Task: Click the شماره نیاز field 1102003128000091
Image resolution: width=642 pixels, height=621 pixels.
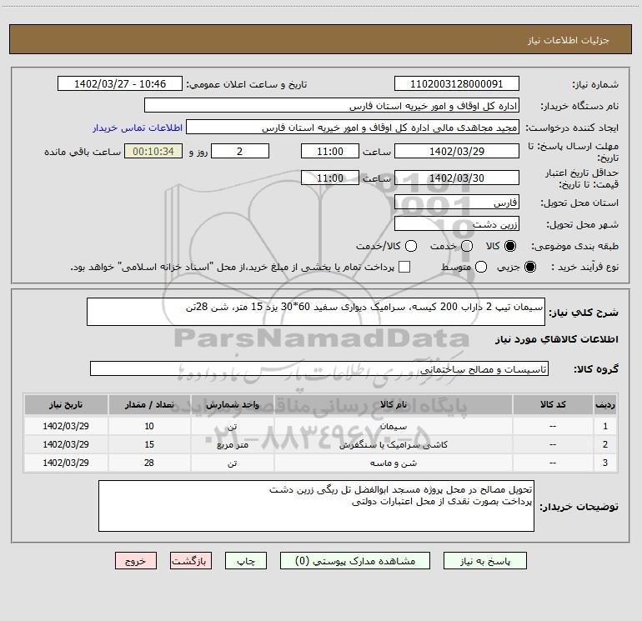Action: 457,84
